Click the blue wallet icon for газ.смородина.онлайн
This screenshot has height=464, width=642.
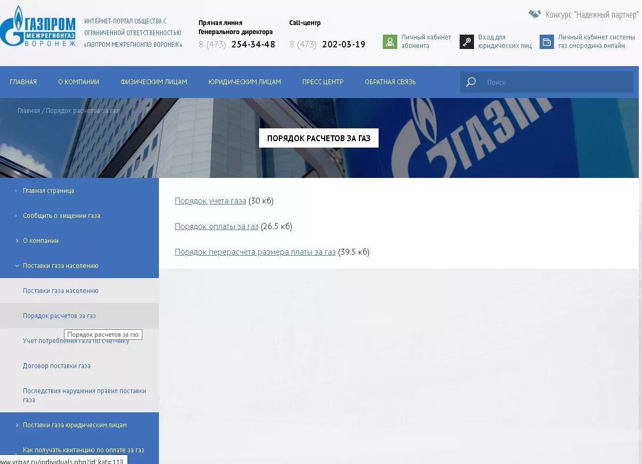[547, 42]
